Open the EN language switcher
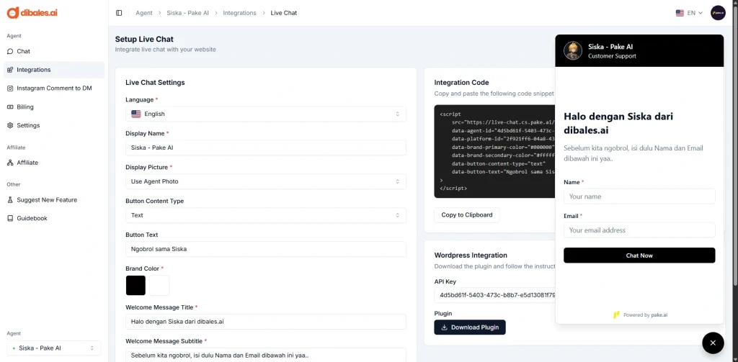 pyautogui.click(x=689, y=13)
